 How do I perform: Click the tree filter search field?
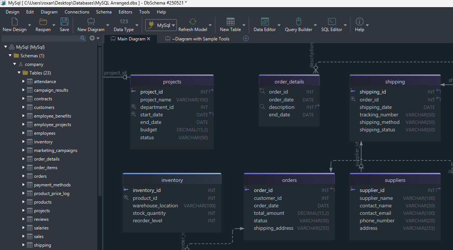40,38
